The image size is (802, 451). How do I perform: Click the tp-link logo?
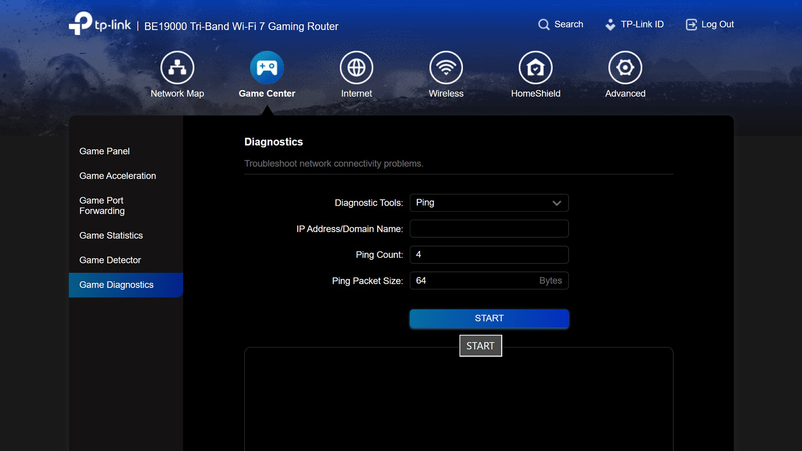[x=100, y=24]
